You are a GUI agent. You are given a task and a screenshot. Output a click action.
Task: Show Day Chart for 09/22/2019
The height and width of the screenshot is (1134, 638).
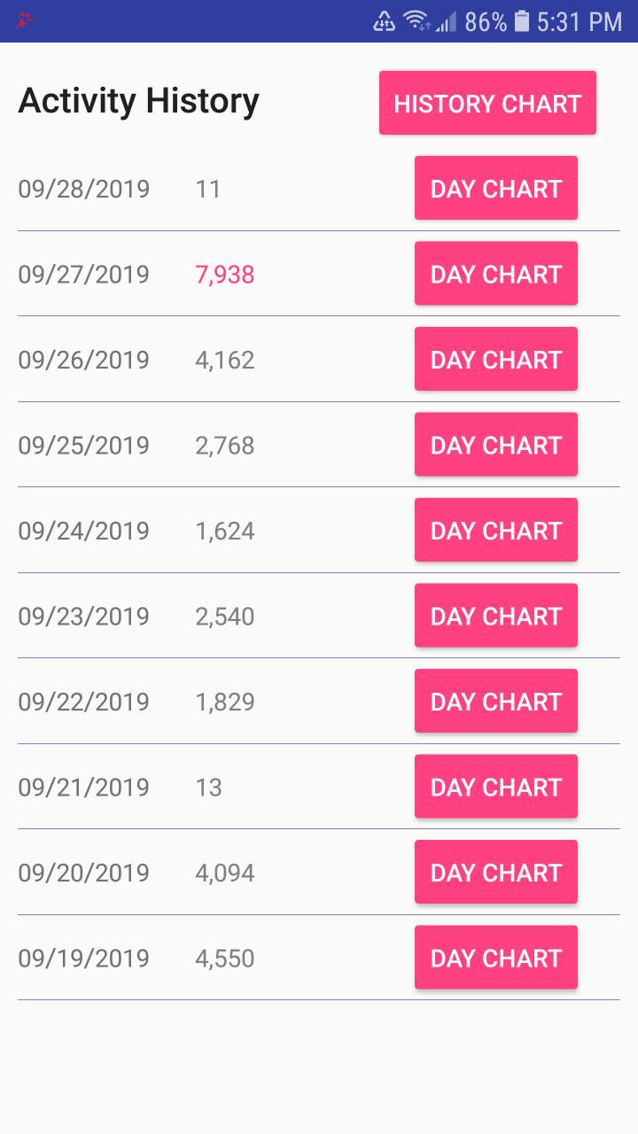coord(495,701)
